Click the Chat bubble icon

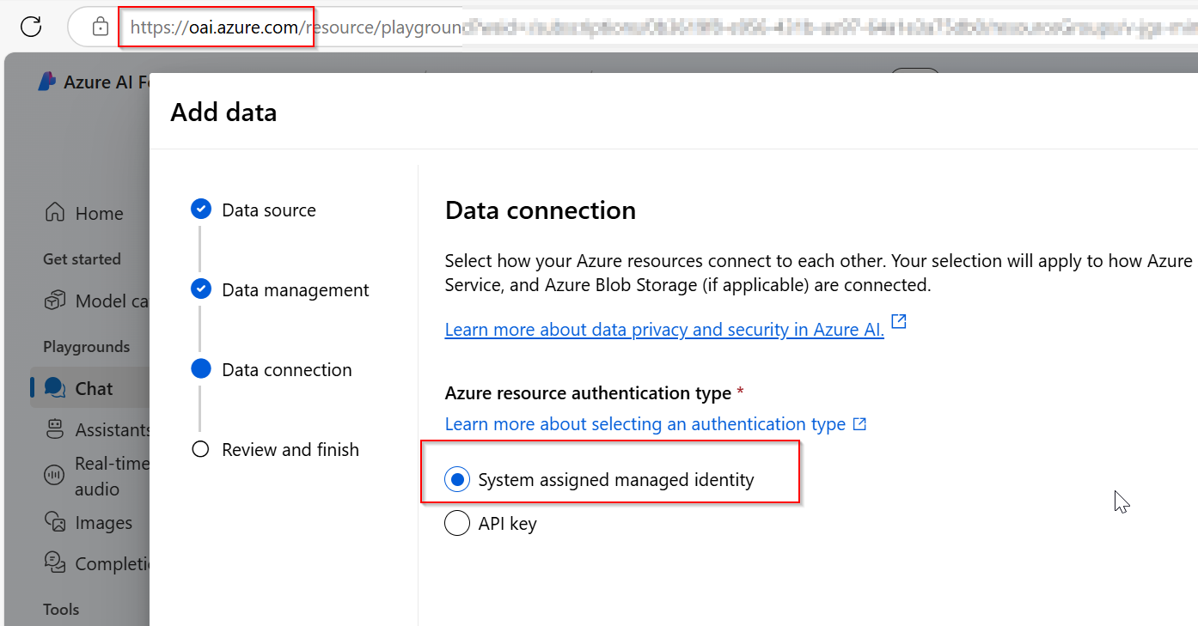[55, 388]
